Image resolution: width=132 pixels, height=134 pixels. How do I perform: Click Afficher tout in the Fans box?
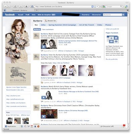[25, 115]
